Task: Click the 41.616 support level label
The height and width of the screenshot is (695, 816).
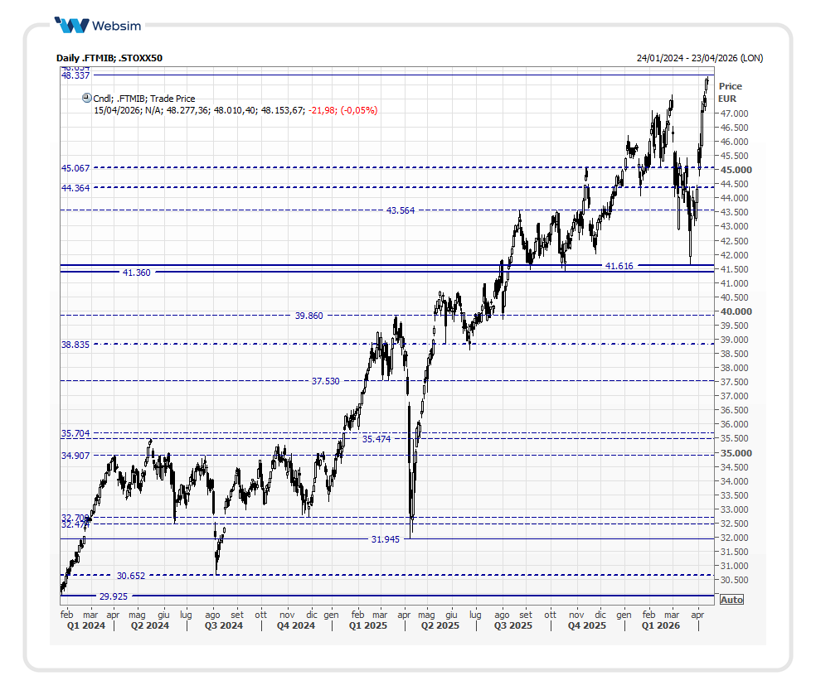Action: pos(619,266)
